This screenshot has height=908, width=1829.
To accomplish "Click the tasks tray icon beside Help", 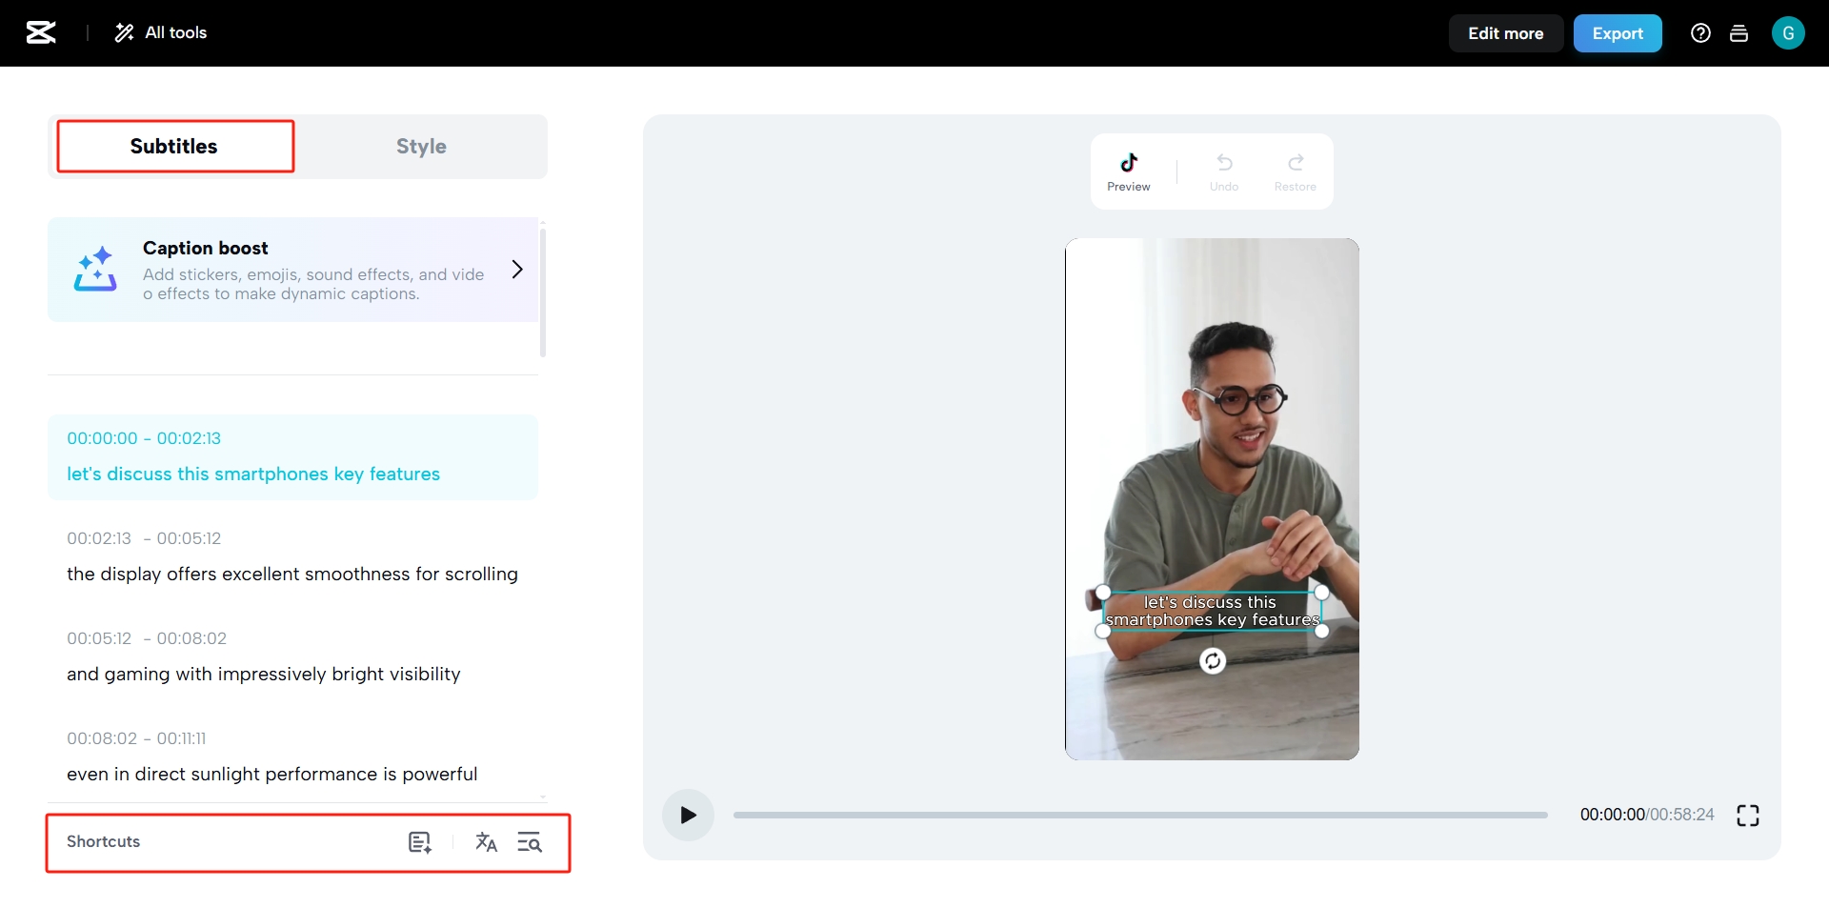I will pyautogui.click(x=1739, y=32).
